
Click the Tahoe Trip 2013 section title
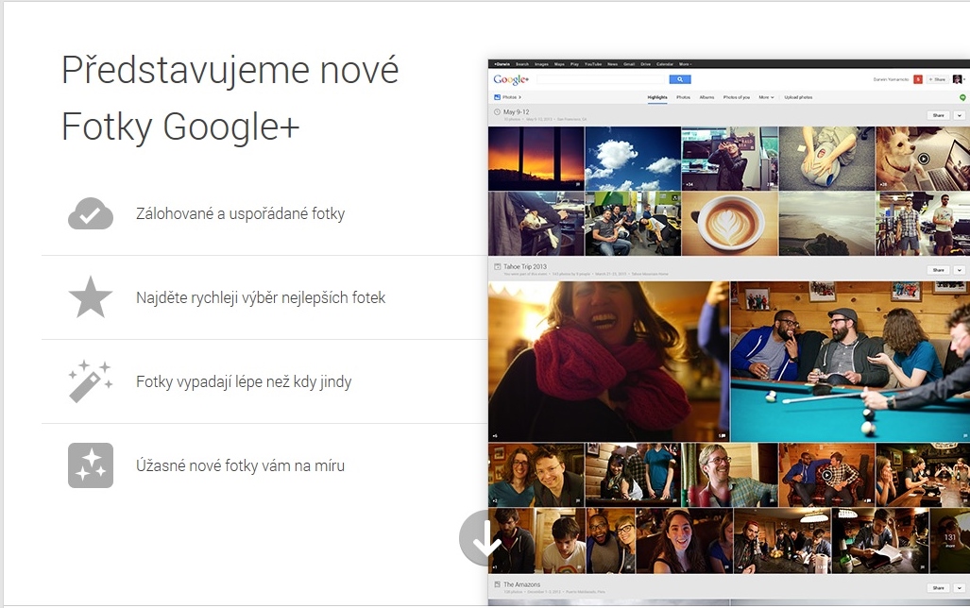[524, 266]
